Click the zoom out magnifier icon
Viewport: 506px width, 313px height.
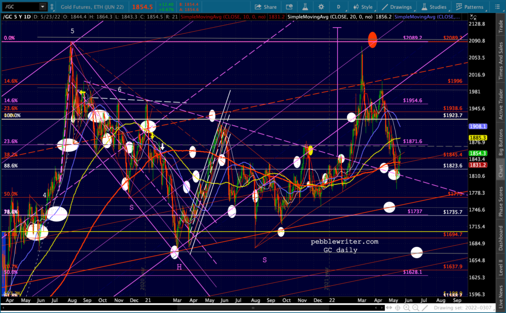coord(416,308)
